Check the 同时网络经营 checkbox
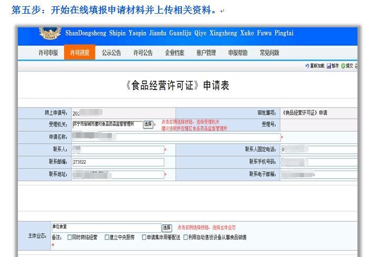 click(69, 237)
